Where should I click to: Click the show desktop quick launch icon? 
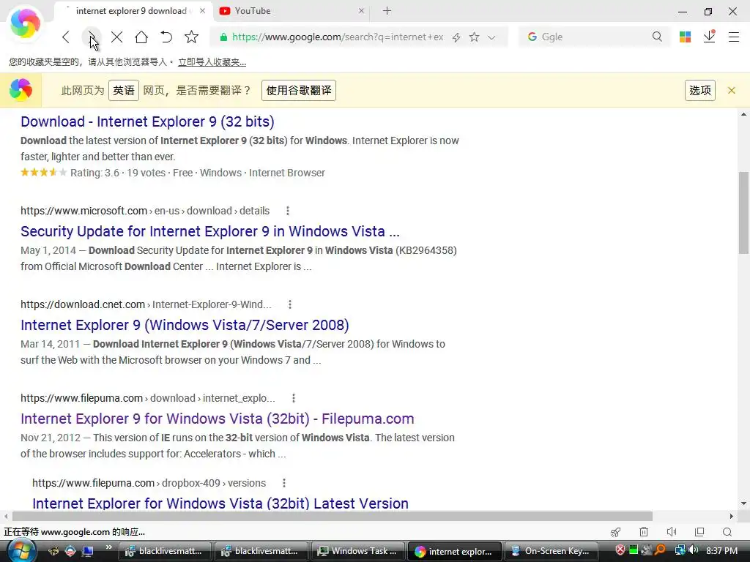(x=88, y=551)
